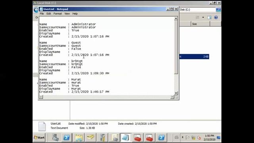Switch to the active Notepad taskbar button
This screenshot has height=143, width=254.
tap(125, 137)
